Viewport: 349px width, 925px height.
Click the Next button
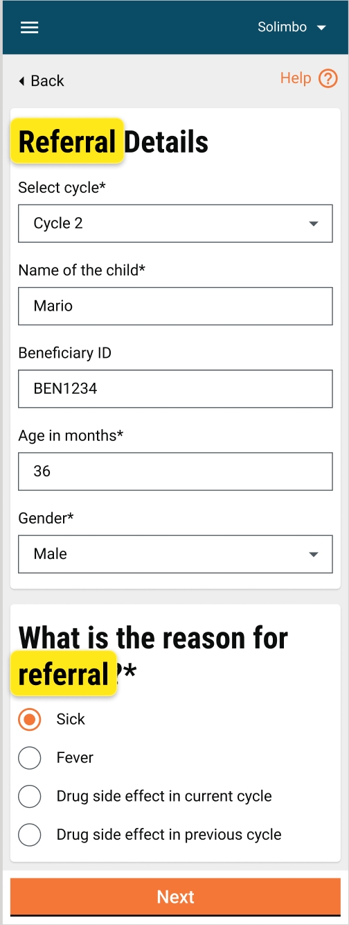175,897
